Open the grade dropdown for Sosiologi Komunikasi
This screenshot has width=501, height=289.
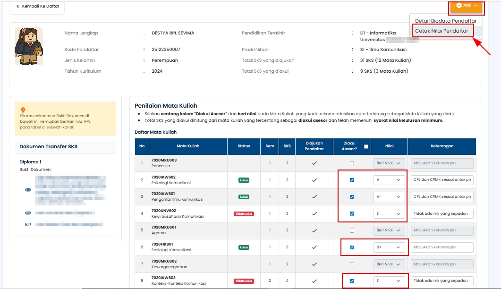[389, 247]
